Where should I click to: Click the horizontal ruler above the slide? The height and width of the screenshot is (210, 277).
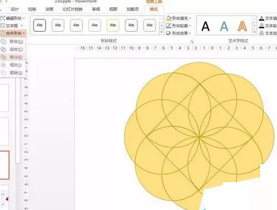(x=176, y=48)
